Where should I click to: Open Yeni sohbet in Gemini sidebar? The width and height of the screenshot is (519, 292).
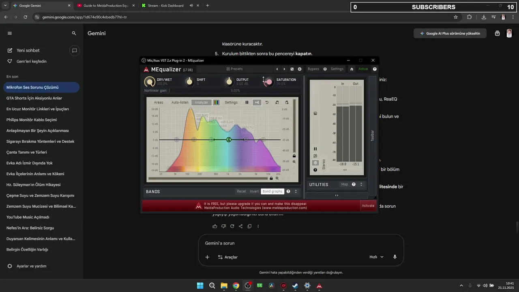(28, 50)
